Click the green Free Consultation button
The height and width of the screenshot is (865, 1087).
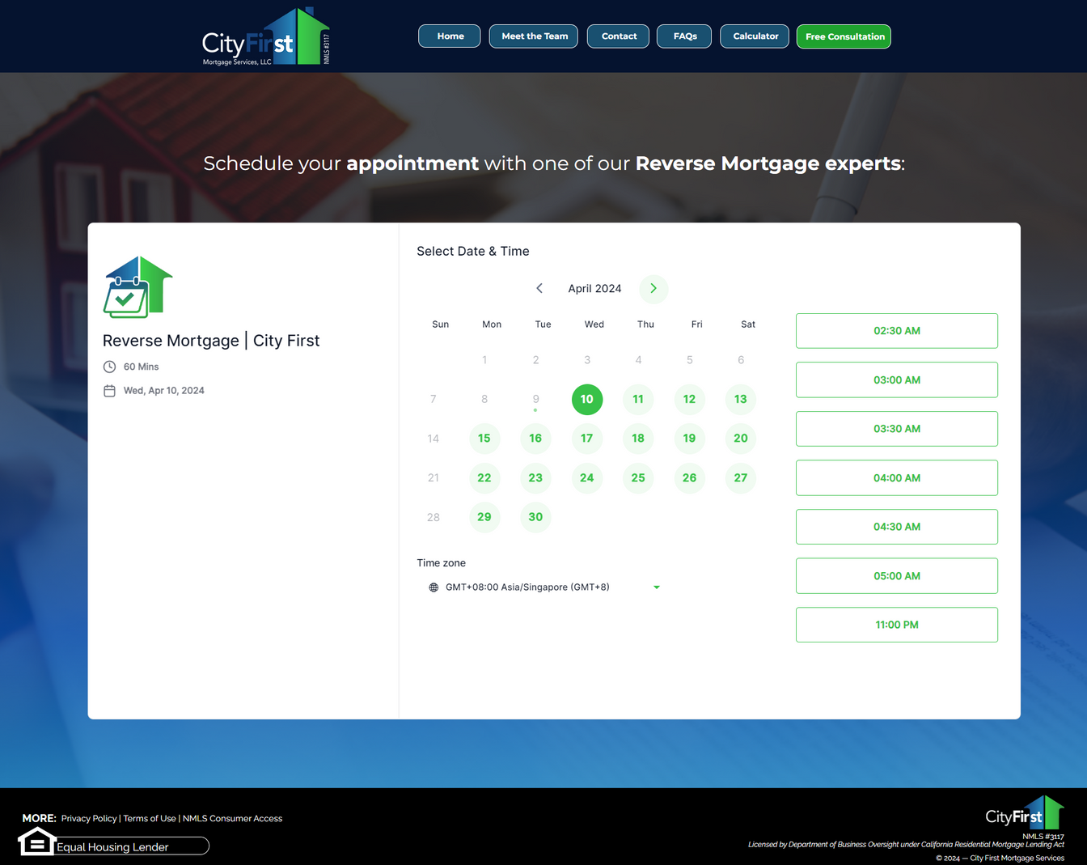point(844,36)
